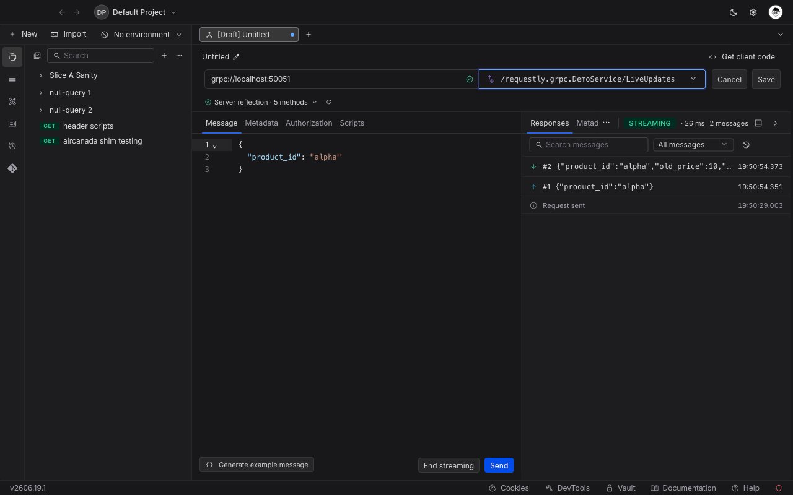This screenshot has width=793, height=495.
Task: Open All messages filter dropdown
Action: [x=693, y=145]
